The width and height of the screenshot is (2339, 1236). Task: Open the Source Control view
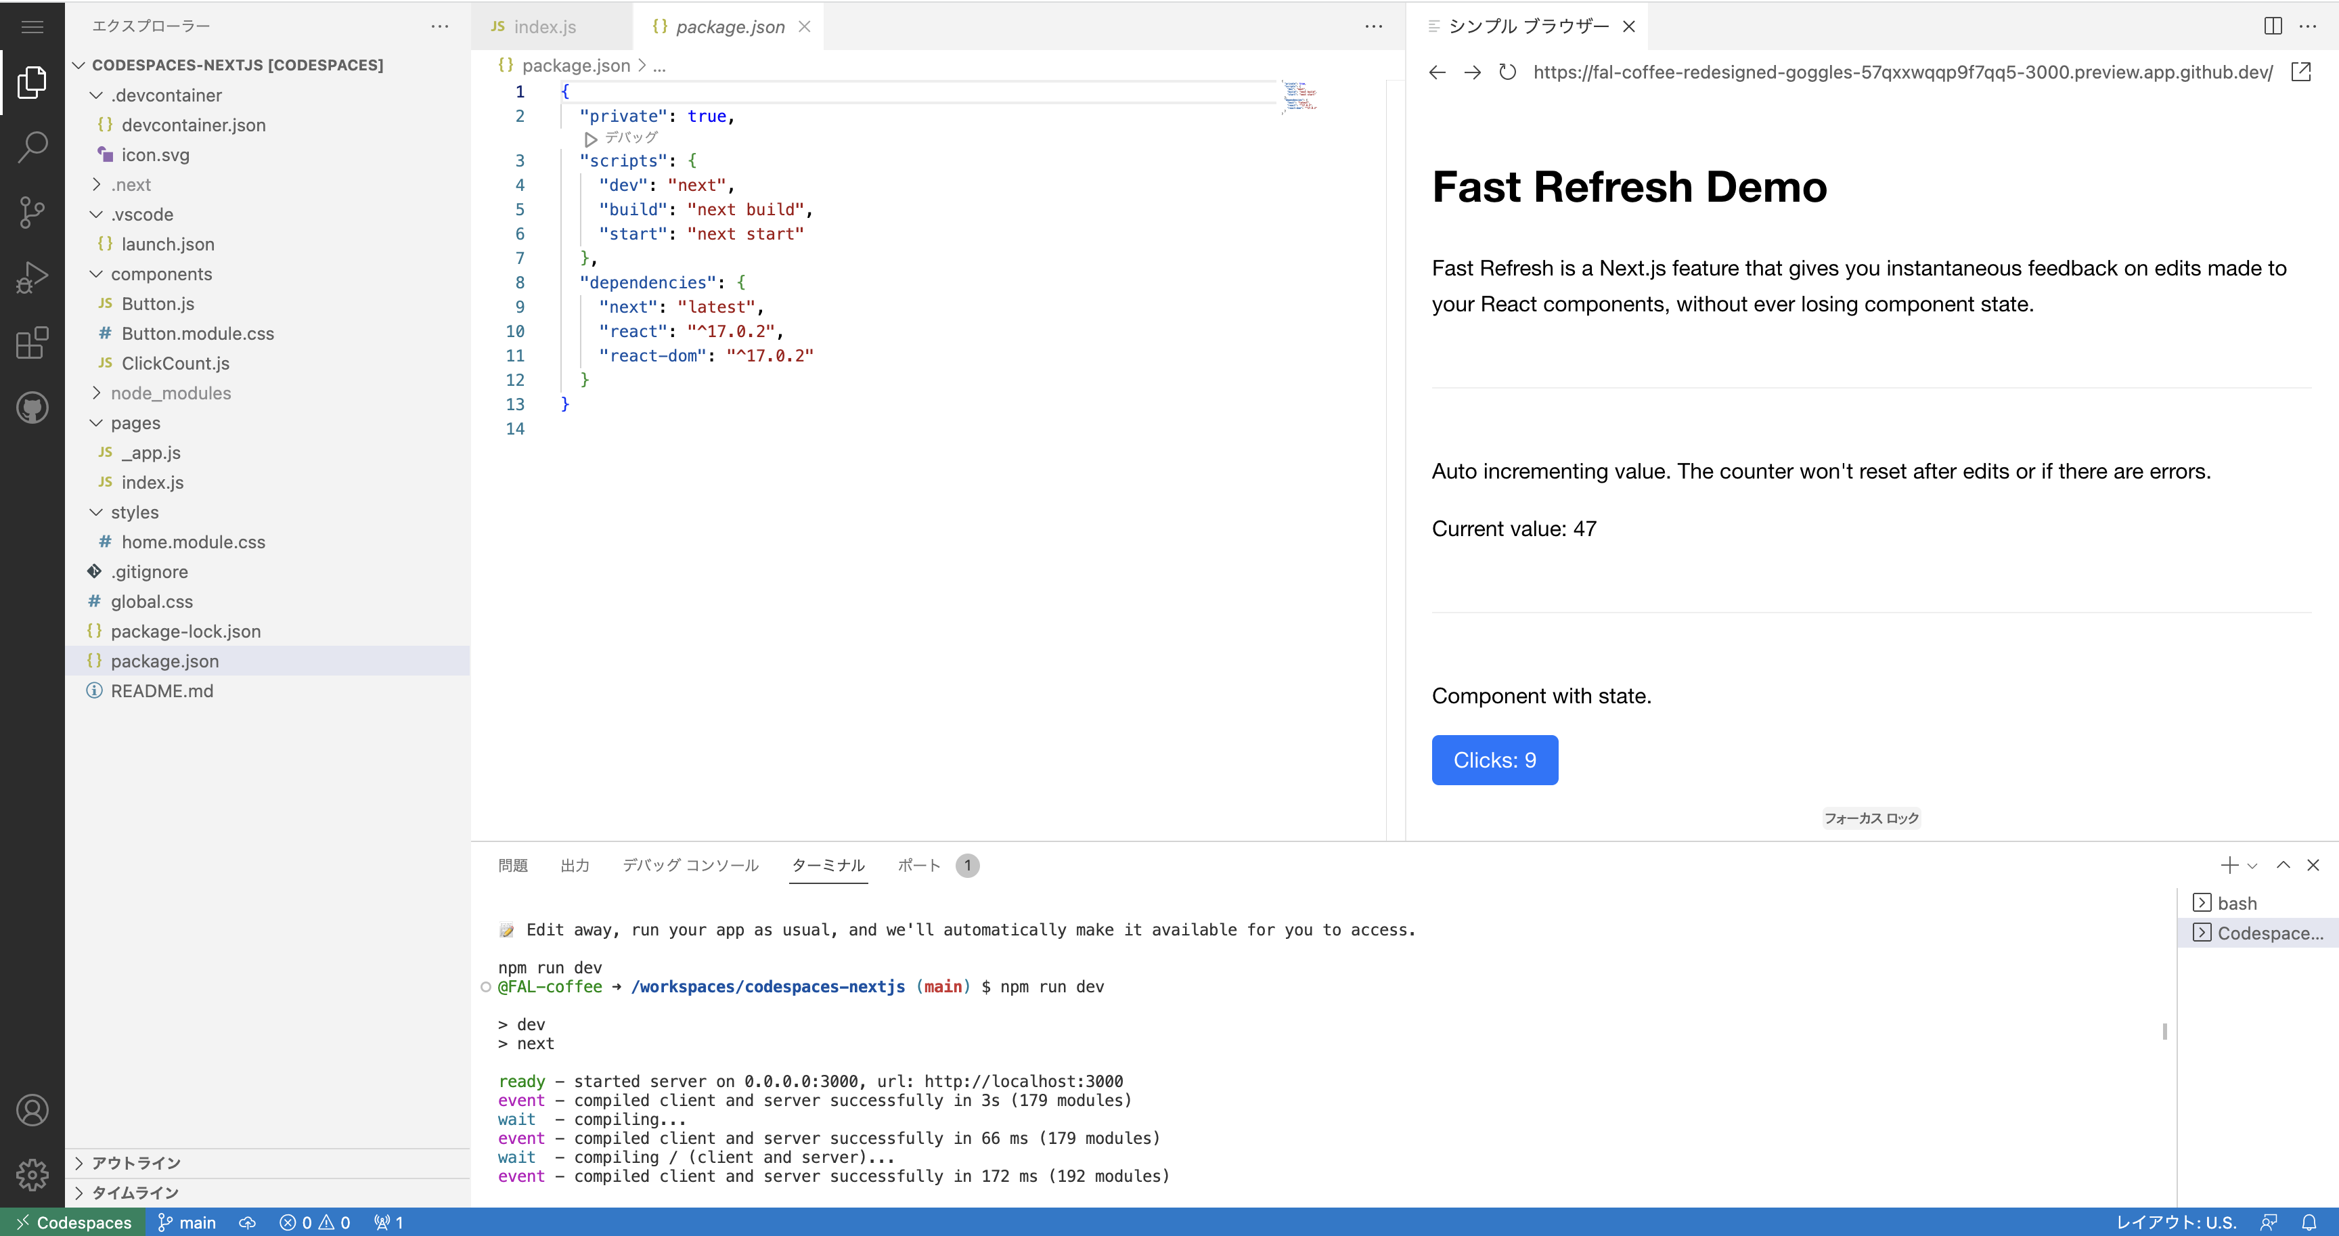pos(32,213)
